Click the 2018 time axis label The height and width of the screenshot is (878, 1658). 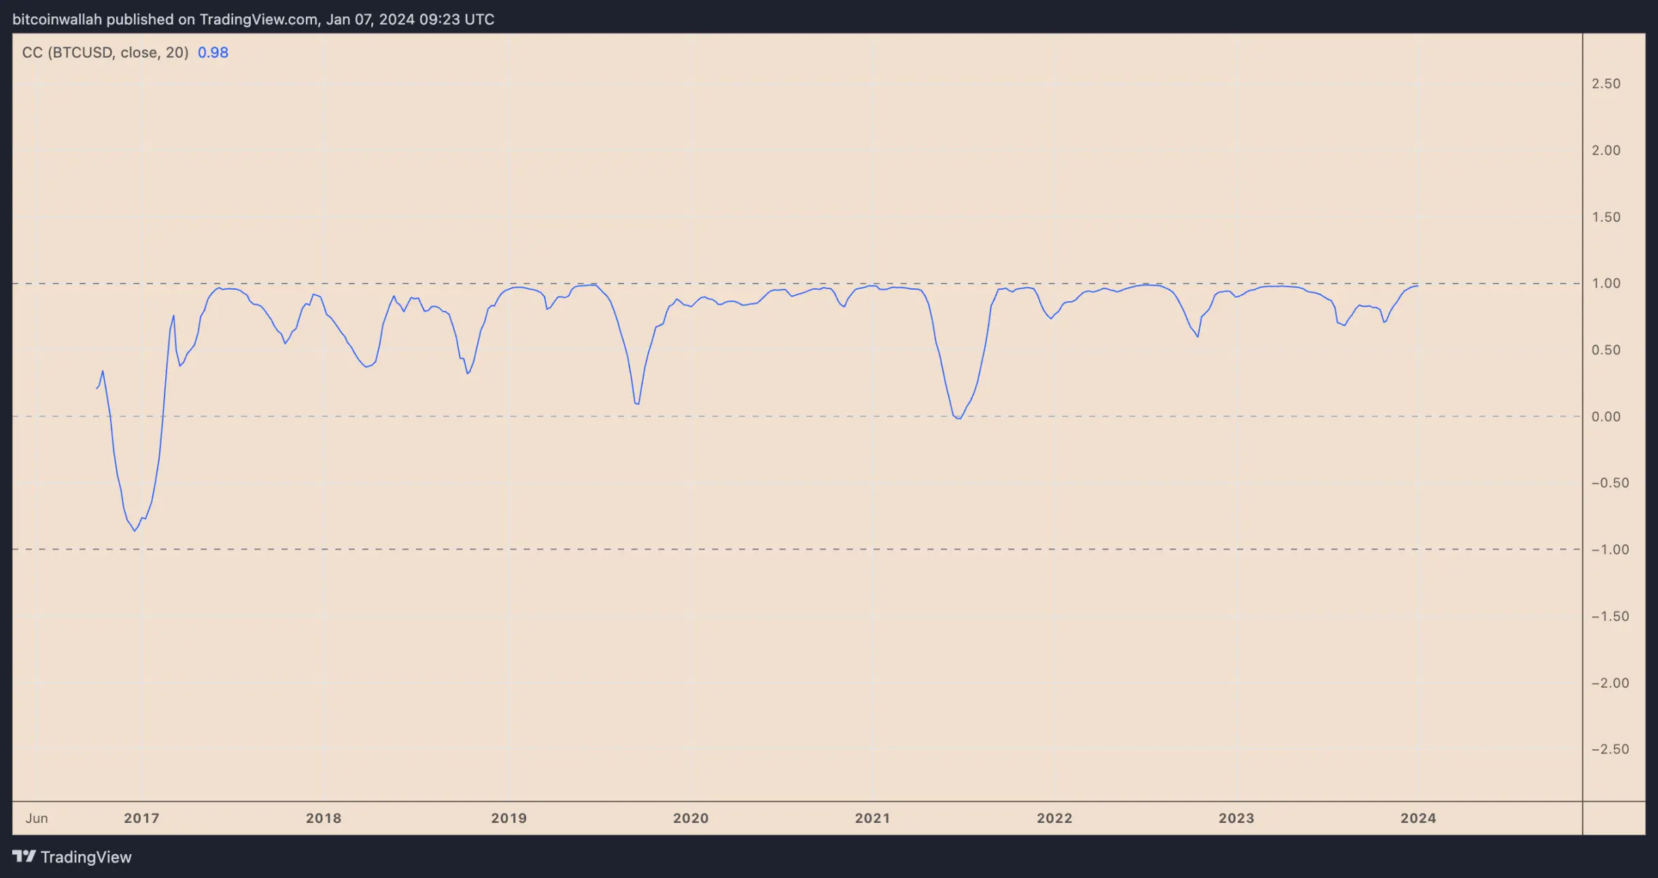(324, 818)
